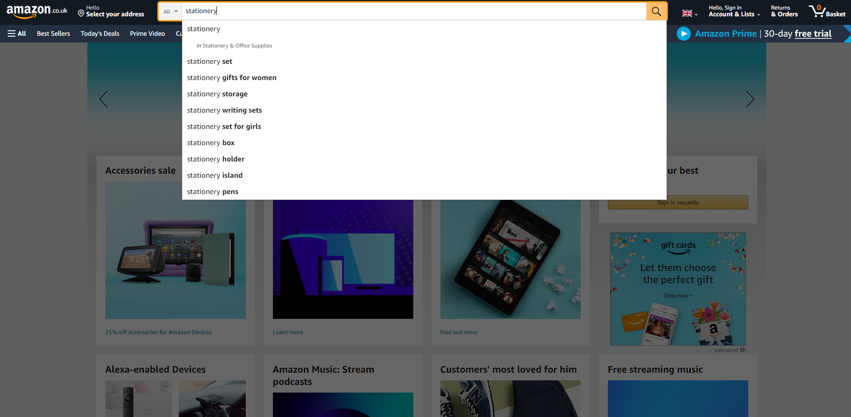Open the Customers' most loved for him image
851x417 pixels.
click(x=511, y=398)
